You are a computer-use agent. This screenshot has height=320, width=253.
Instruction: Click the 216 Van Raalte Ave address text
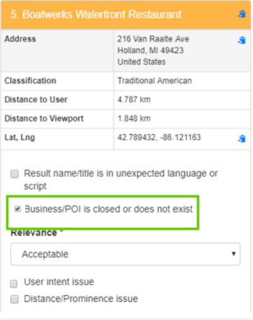coord(153,39)
